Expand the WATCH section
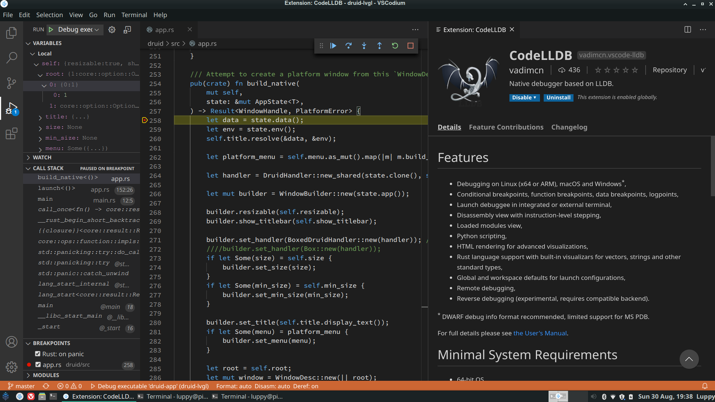This screenshot has height=402, width=715. 42,157
